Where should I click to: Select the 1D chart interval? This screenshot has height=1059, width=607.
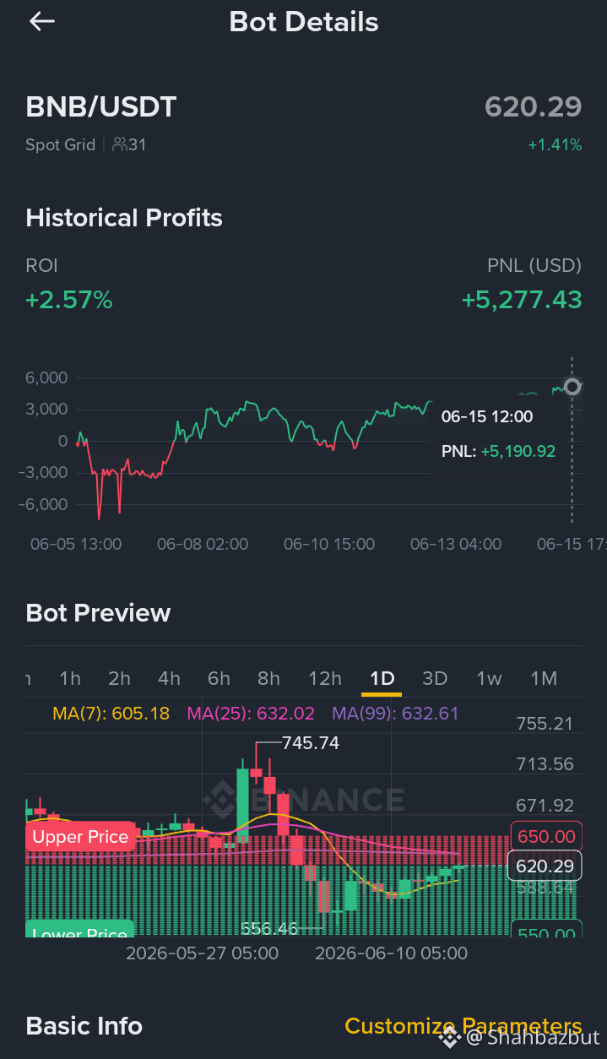(x=382, y=678)
